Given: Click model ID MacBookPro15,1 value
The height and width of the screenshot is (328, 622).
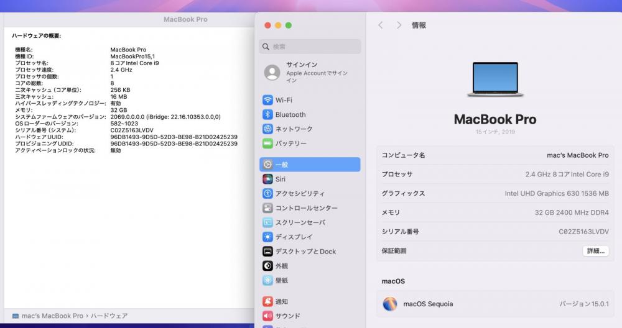Looking at the screenshot, I should (x=132, y=57).
